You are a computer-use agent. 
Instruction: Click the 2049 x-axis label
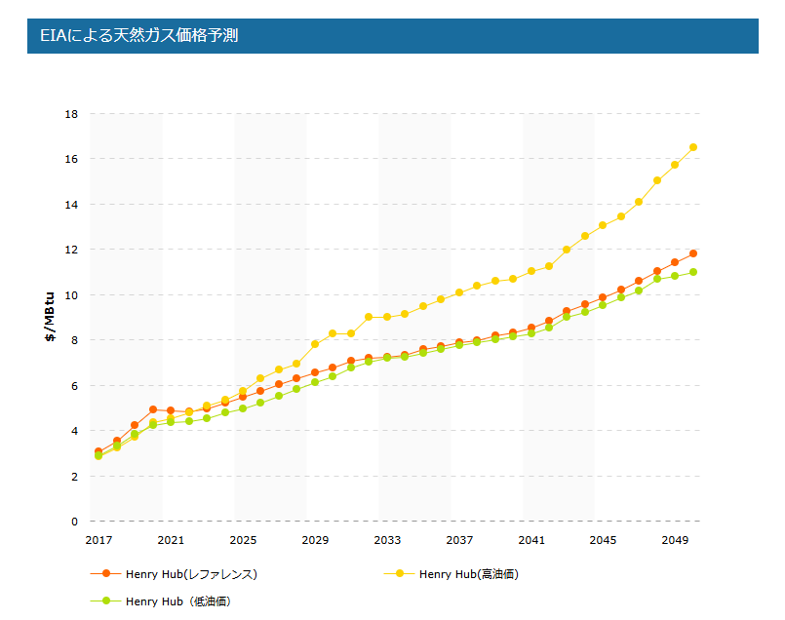tap(675, 540)
